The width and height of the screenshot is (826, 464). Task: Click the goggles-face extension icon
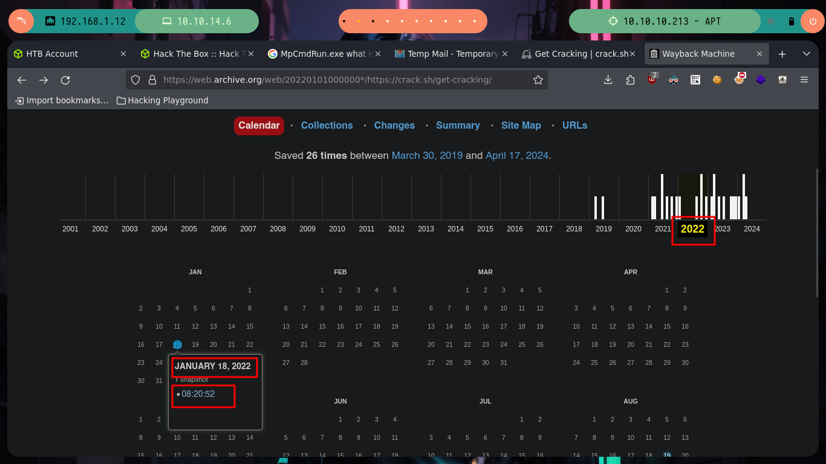coord(674,80)
